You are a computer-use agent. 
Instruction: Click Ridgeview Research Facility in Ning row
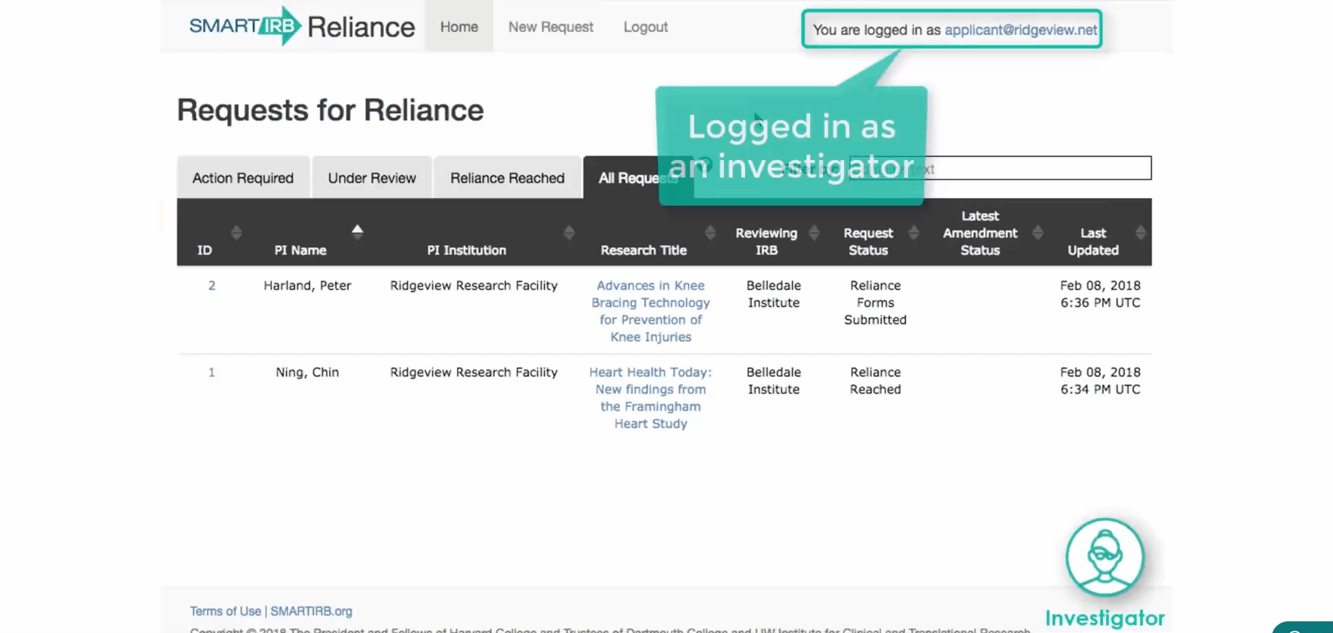click(474, 372)
